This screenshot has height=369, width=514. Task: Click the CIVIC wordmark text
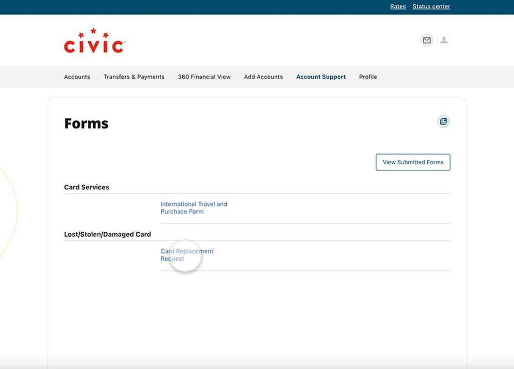coord(94,47)
